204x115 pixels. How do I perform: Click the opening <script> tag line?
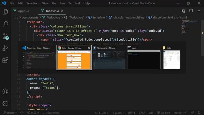(33, 74)
